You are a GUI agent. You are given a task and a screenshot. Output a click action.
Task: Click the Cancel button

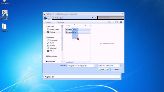[116, 70]
